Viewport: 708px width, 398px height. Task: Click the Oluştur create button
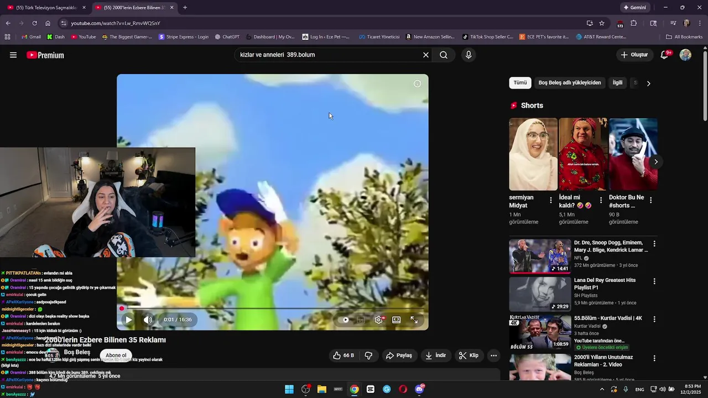point(634,55)
